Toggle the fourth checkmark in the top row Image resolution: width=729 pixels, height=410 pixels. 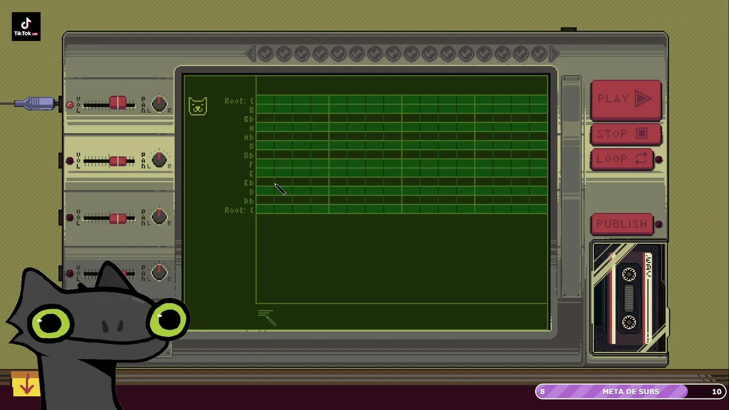(320, 54)
